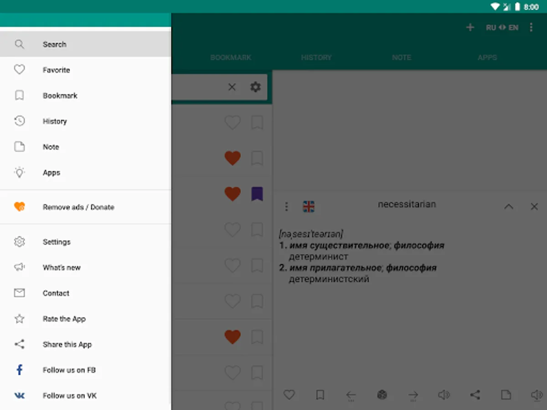Share the definition via share icon
Screen dimensions: 547x410
point(475,395)
